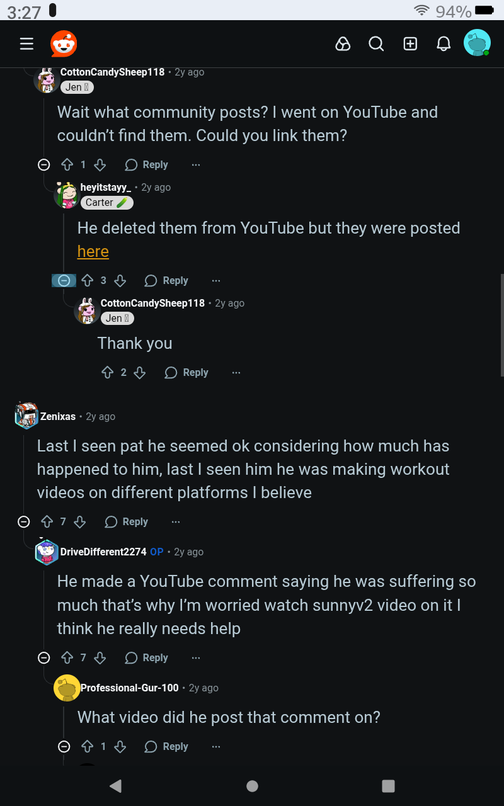Screen dimensions: 504x806
Task: Upvote heyitstayy_'s comment about deleted posts
Action: (88, 281)
